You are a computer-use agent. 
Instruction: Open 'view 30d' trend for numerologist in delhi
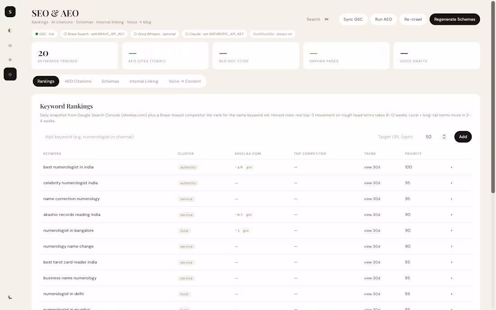click(372, 294)
